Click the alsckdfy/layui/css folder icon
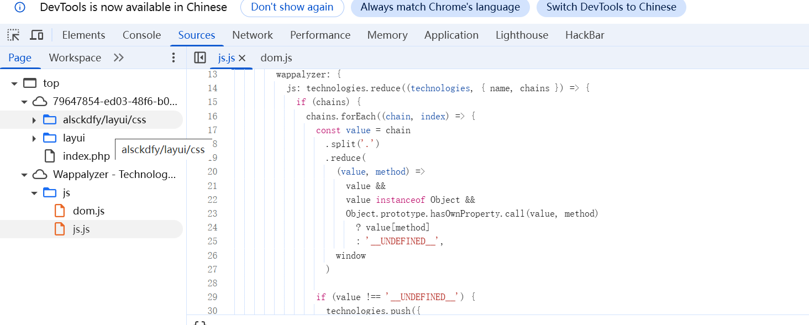 pyautogui.click(x=50, y=120)
